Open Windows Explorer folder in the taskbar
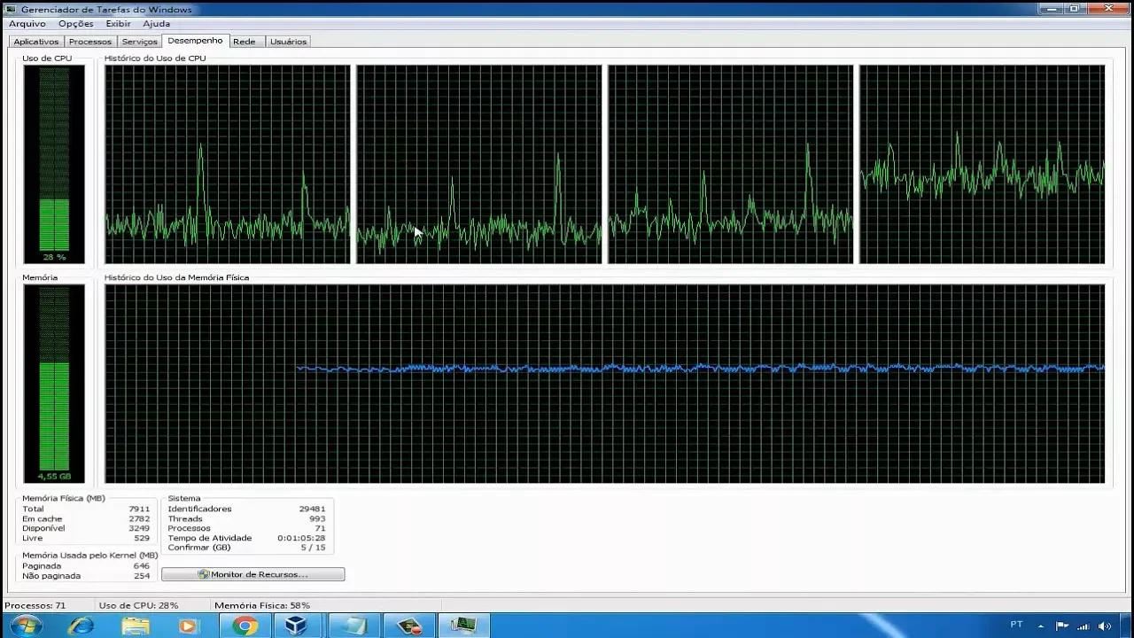1134x638 pixels. (x=136, y=626)
